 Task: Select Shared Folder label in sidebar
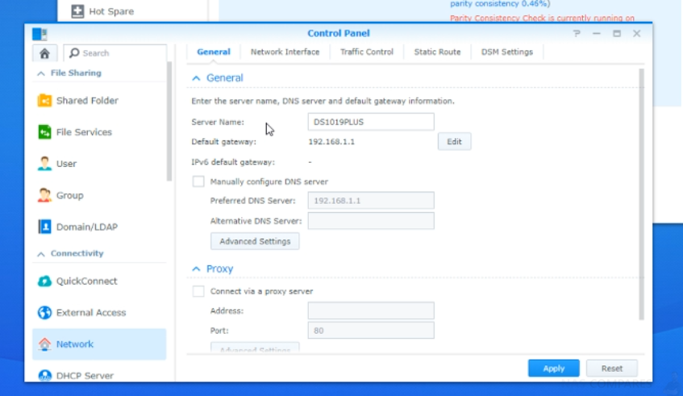click(87, 101)
